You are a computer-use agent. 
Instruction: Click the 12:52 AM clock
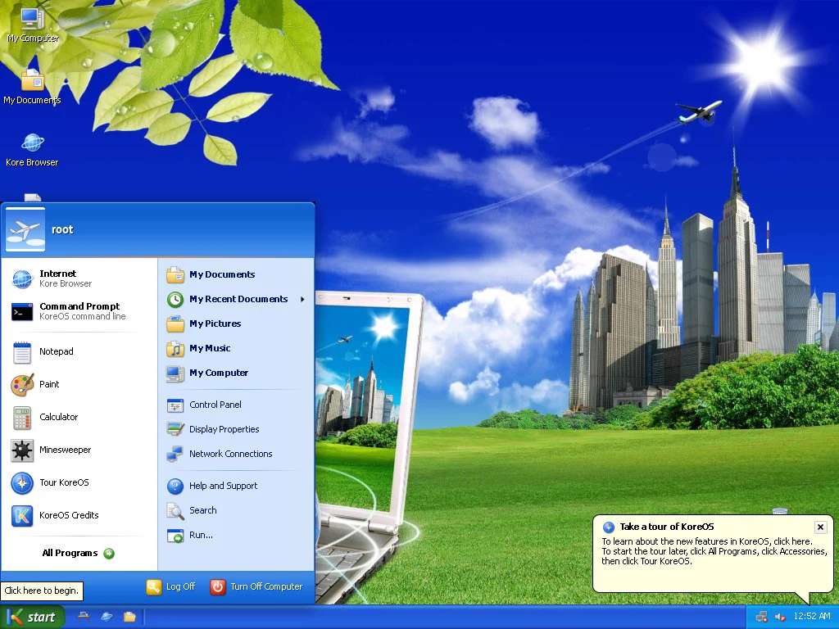point(811,617)
